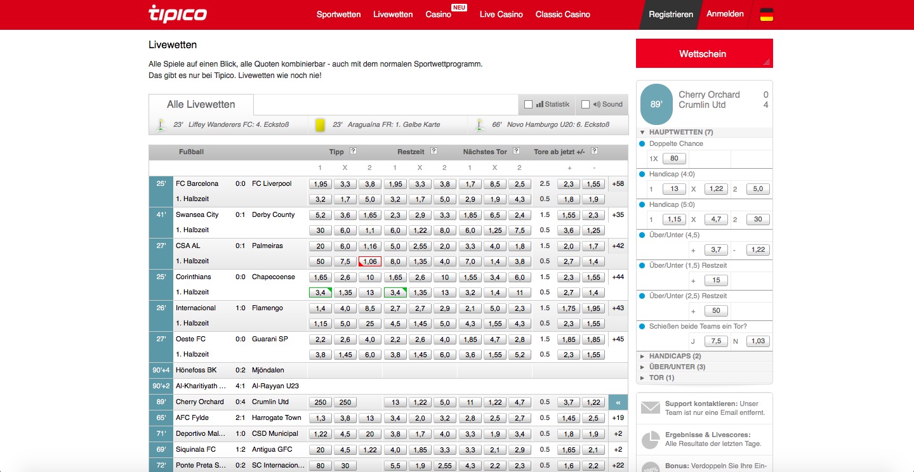
Task: Open Classic Casino
Action: coord(563,15)
